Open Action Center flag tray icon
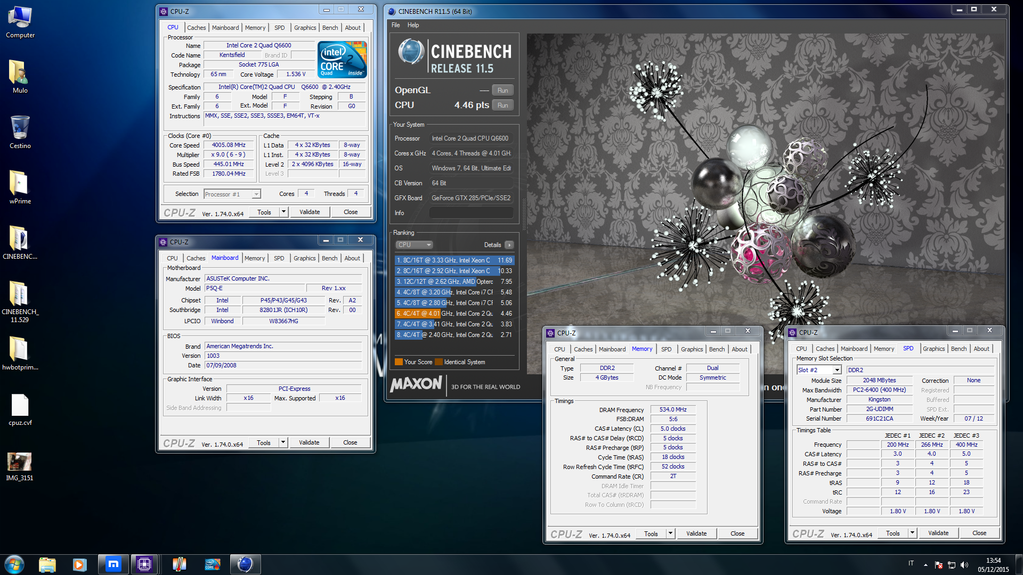Screen dimensions: 1023x575 click(x=939, y=565)
